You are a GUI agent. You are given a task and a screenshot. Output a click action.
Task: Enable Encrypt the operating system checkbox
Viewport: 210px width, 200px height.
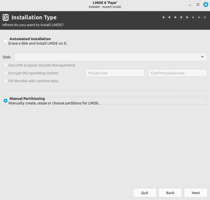(6, 73)
